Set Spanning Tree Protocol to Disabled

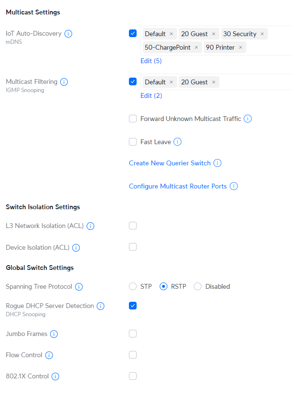198,286
